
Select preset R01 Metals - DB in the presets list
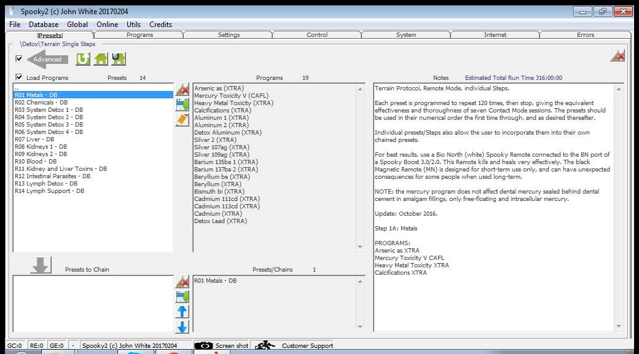pyautogui.click(x=93, y=95)
